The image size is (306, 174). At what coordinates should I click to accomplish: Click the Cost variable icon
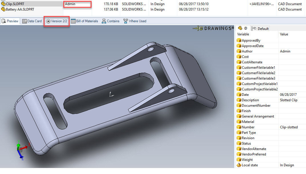[239, 57]
